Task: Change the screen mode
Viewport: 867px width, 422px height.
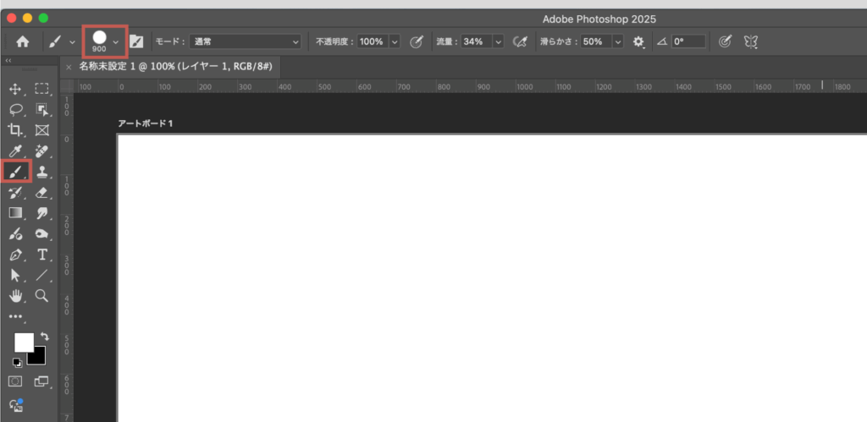Action: click(x=41, y=381)
